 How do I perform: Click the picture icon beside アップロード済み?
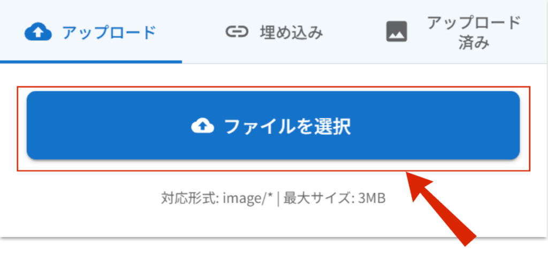pyautogui.click(x=397, y=32)
